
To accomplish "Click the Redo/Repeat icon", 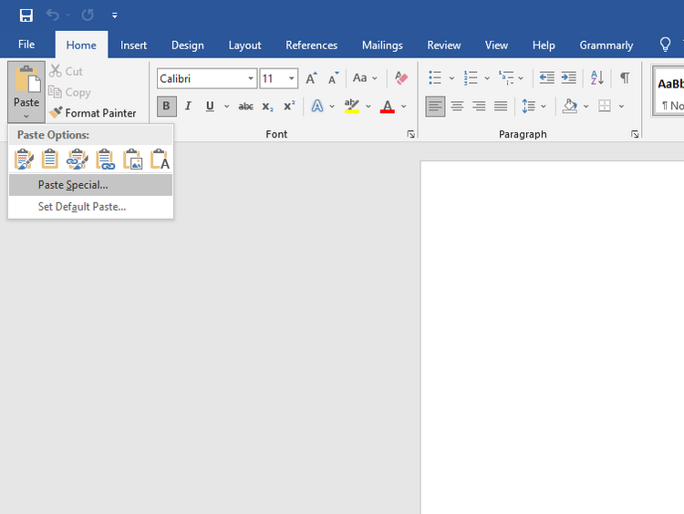I will click(x=88, y=15).
